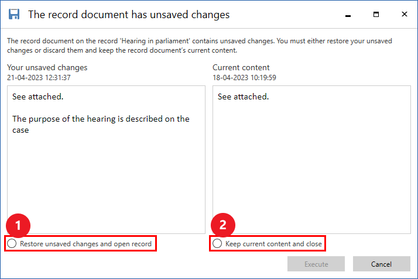Click 'See attached.' in the Current content box
Viewport: 418px width, 279px height.
click(243, 97)
